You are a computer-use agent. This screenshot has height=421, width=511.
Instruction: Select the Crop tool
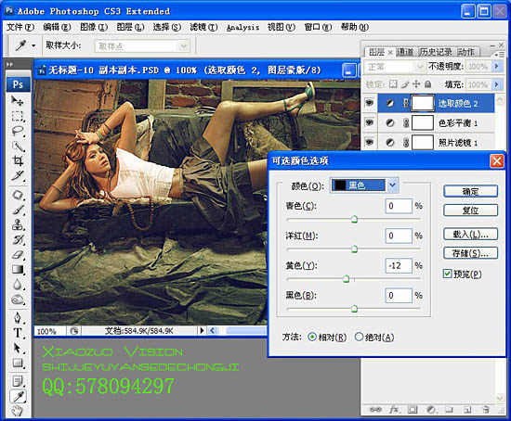pyautogui.click(x=18, y=160)
